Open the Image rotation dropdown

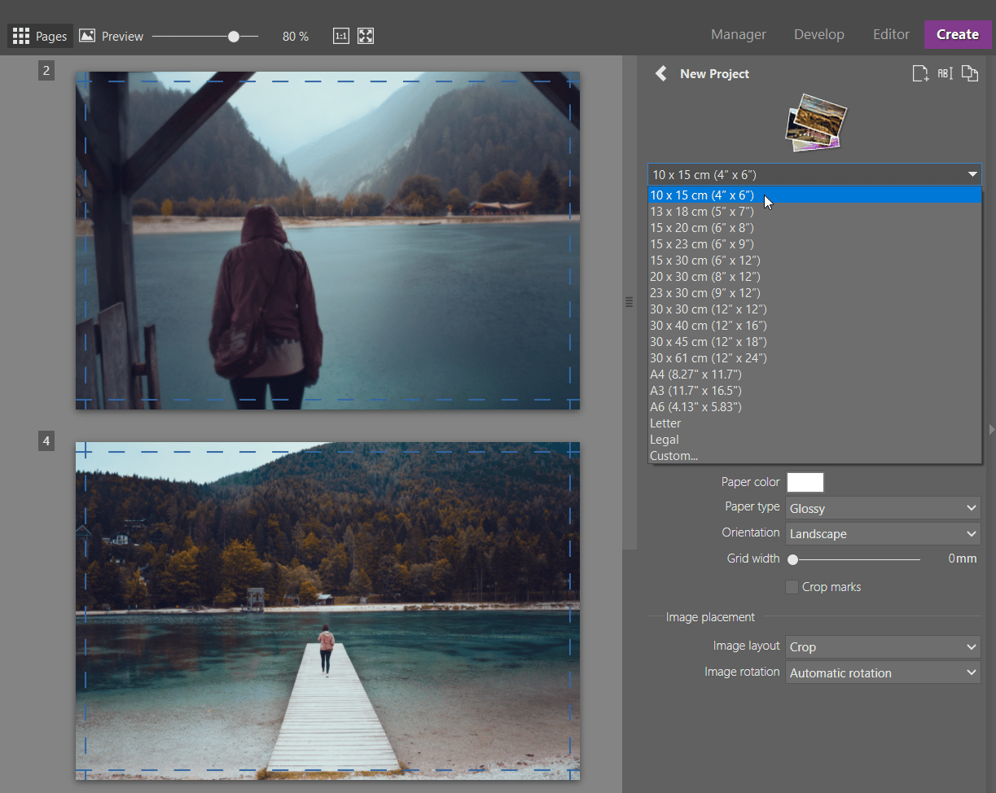[x=883, y=673]
